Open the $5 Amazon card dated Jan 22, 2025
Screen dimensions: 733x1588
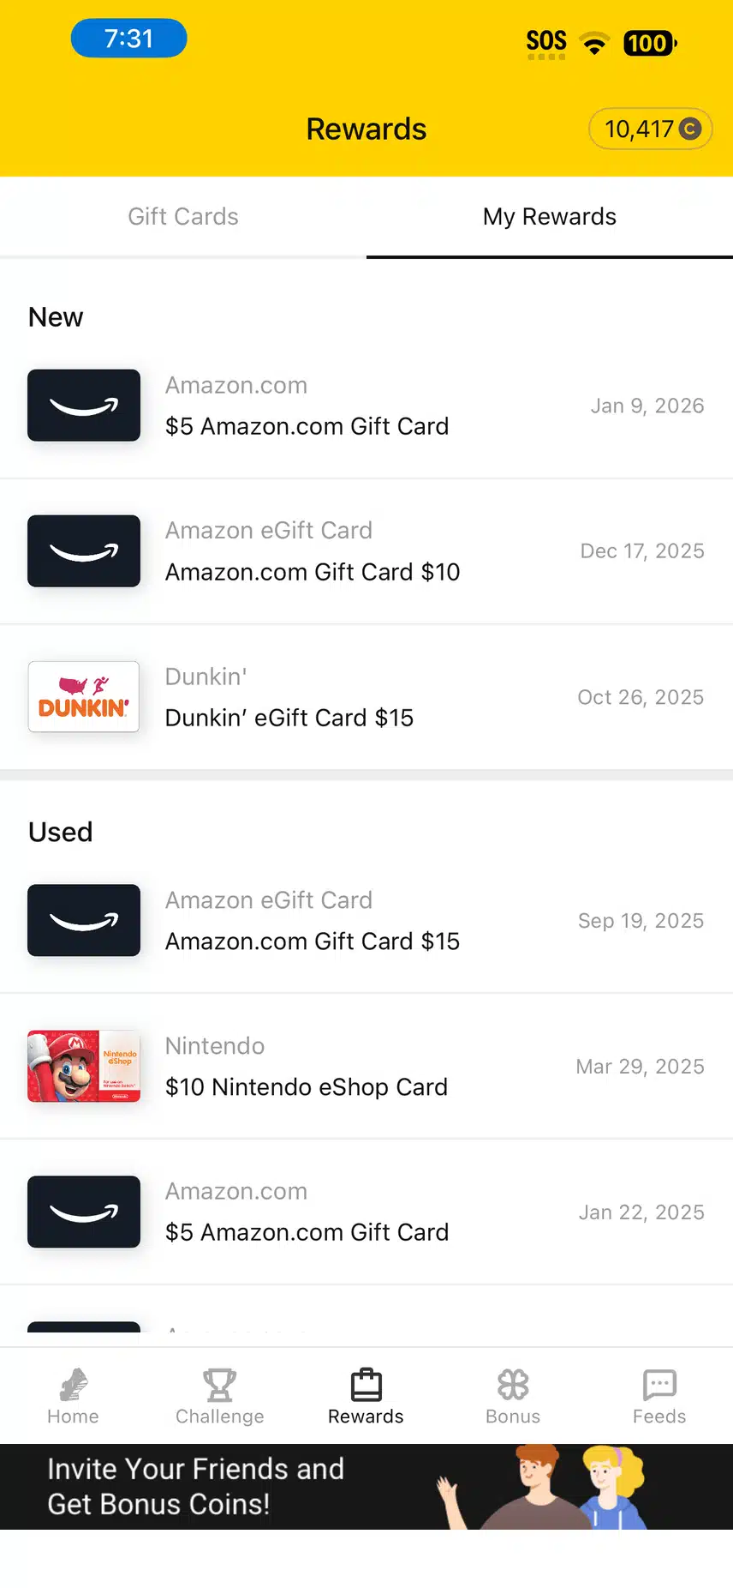[307, 1232]
